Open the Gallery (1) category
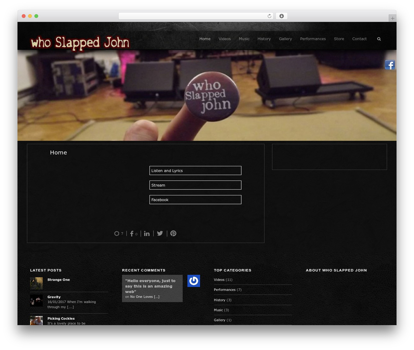The width and height of the screenshot is (414, 350). [x=223, y=320]
